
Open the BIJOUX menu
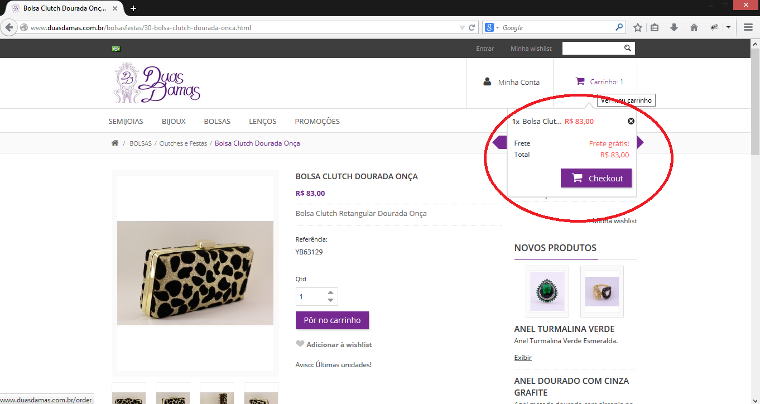click(174, 121)
